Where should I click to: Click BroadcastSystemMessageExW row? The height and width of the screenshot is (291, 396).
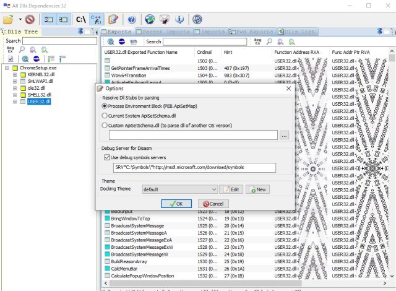coord(246,247)
